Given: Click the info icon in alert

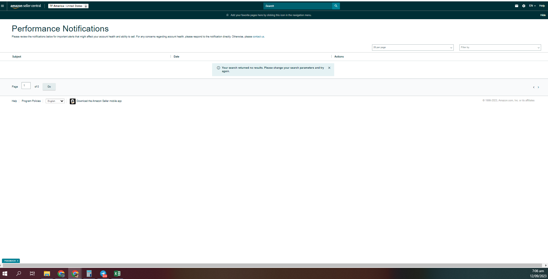Looking at the screenshot, I should coord(218,68).
